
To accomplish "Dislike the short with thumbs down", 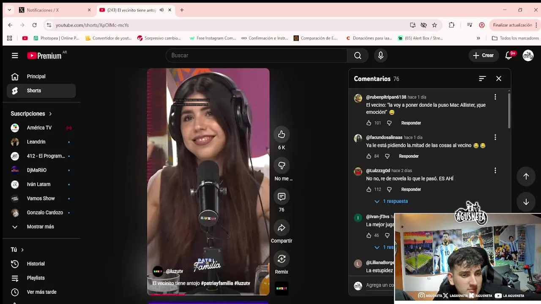I will 281,166.
